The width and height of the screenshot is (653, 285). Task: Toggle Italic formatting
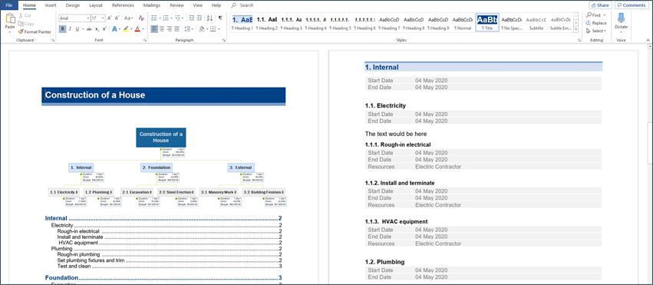(x=70, y=28)
